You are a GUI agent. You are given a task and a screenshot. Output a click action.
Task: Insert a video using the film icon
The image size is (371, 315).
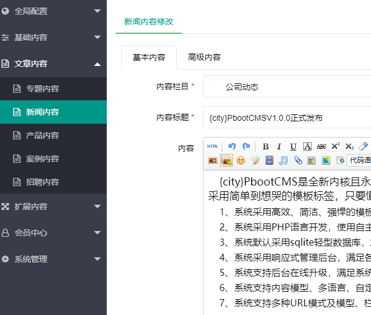tap(269, 160)
